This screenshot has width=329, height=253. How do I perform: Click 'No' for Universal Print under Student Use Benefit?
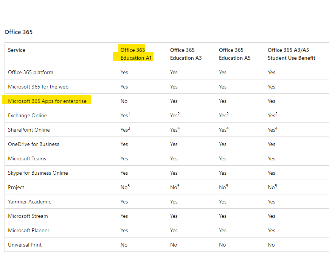pos(271,245)
